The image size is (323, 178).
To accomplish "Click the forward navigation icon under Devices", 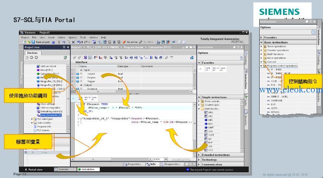I will pos(36,57).
